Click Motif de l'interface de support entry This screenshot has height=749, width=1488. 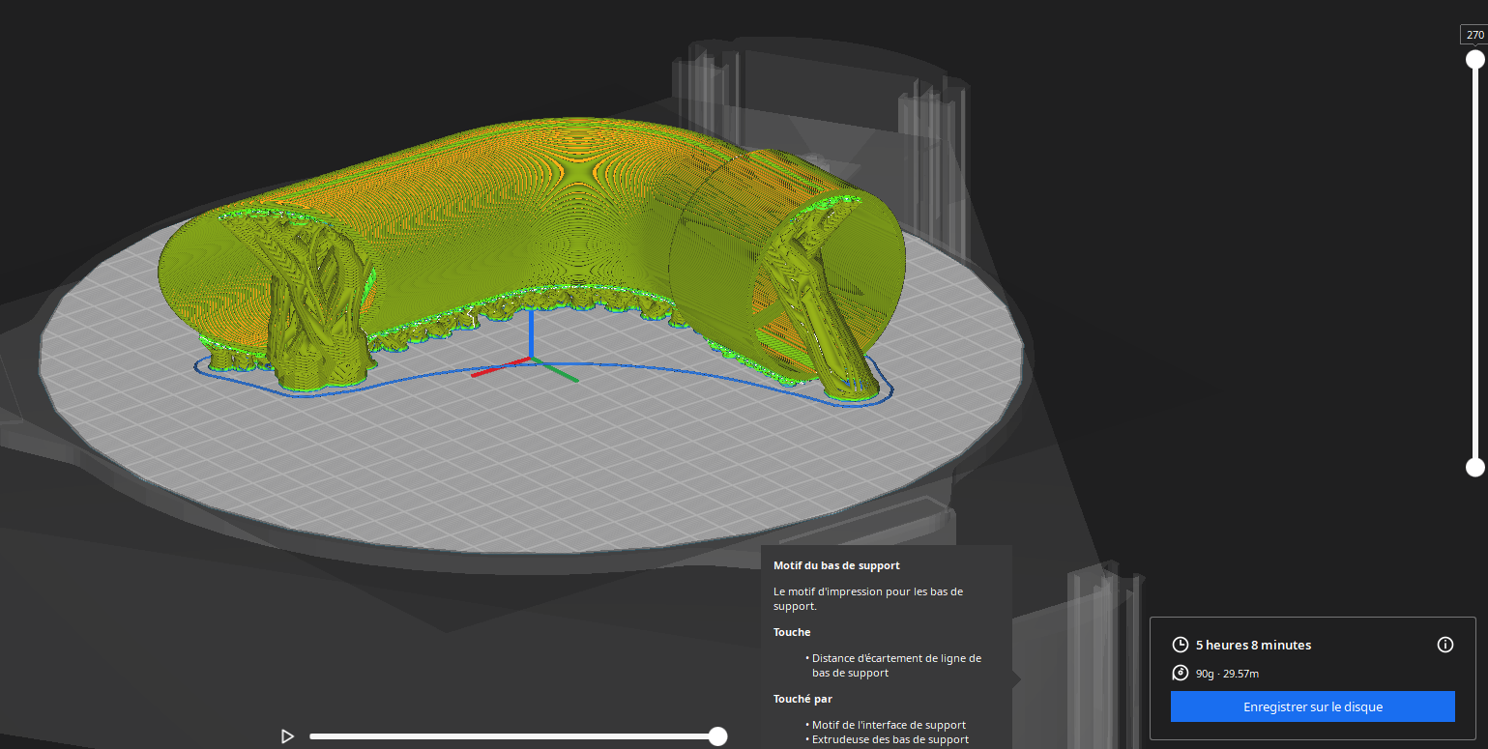point(889,725)
